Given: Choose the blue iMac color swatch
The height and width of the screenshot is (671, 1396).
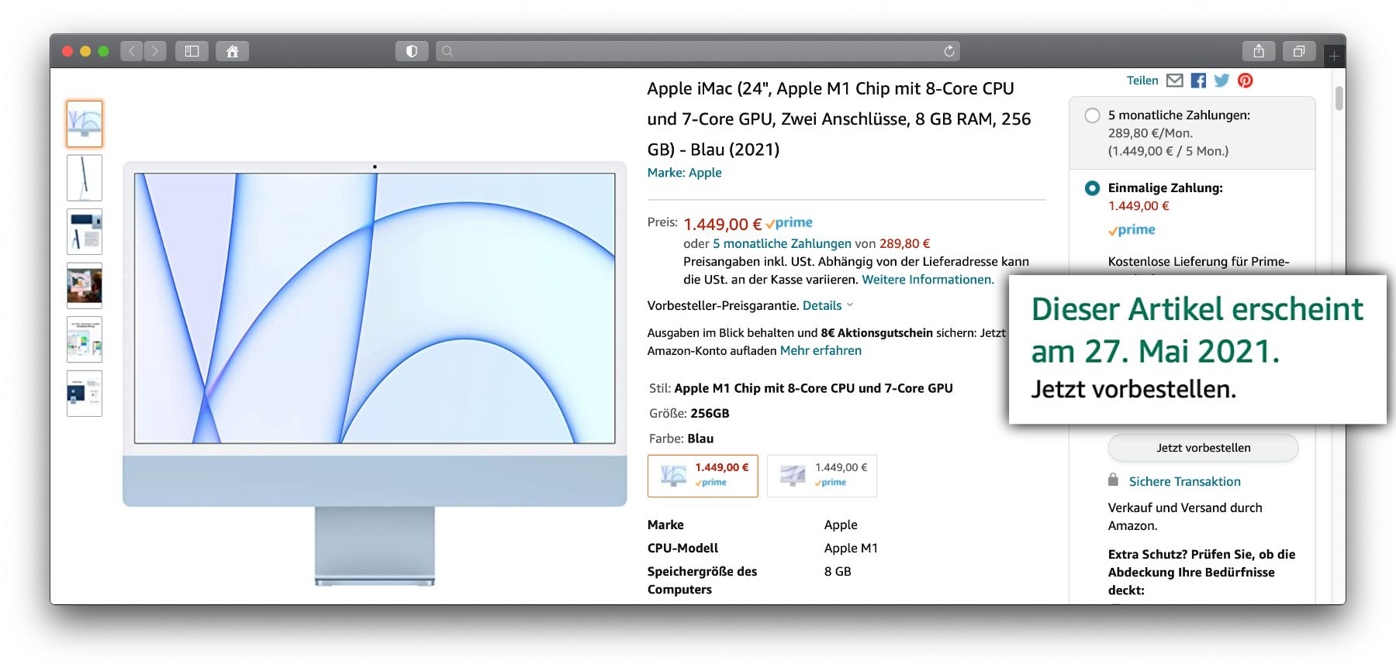Looking at the screenshot, I should click(702, 475).
